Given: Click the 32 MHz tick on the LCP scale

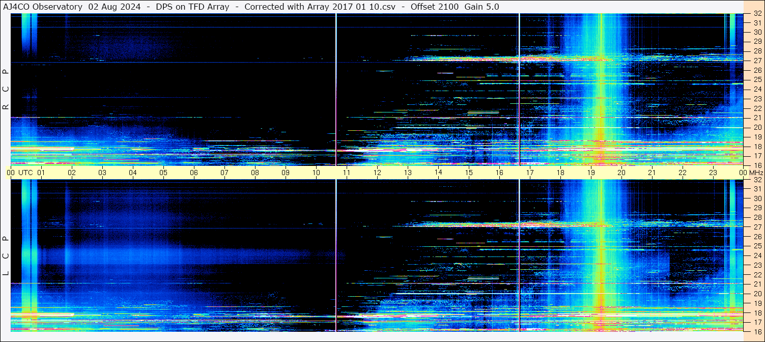Looking at the screenshot, I should coord(757,180).
